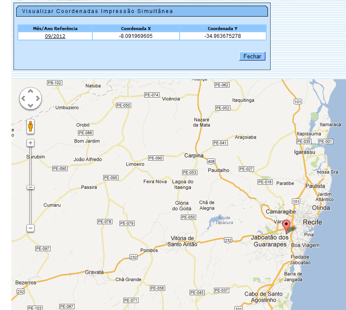Click the PE-041 road shield
Image resolution: width=346 pixels, height=310 pixels.
220,143
